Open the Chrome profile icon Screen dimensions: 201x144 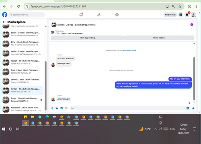tap(189, 6)
